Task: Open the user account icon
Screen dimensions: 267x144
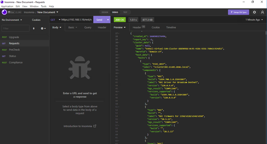Action: click(x=262, y=12)
